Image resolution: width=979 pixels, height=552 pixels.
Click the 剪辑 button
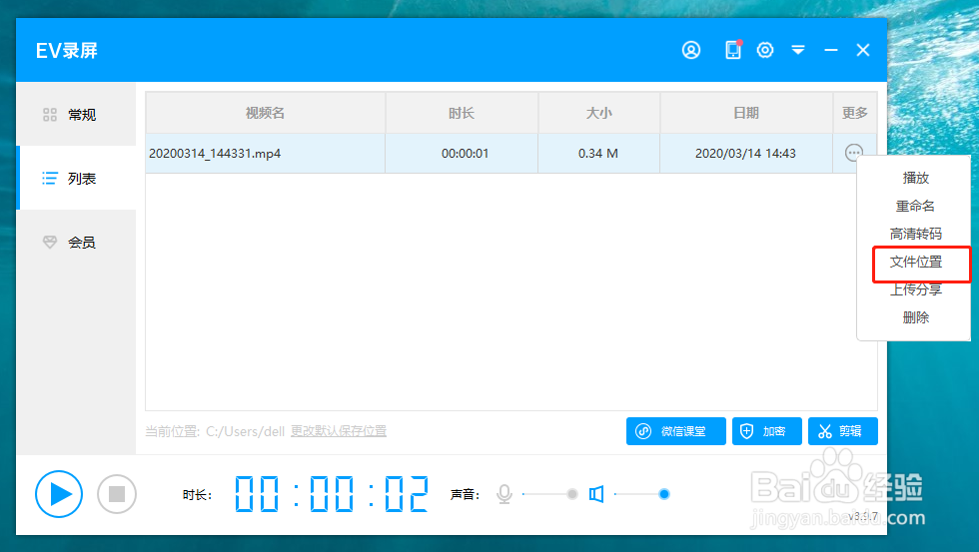point(843,431)
